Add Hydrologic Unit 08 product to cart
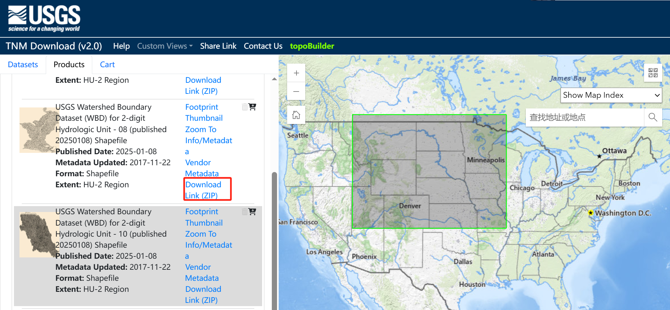The image size is (670, 310). click(x=252, y=107)
